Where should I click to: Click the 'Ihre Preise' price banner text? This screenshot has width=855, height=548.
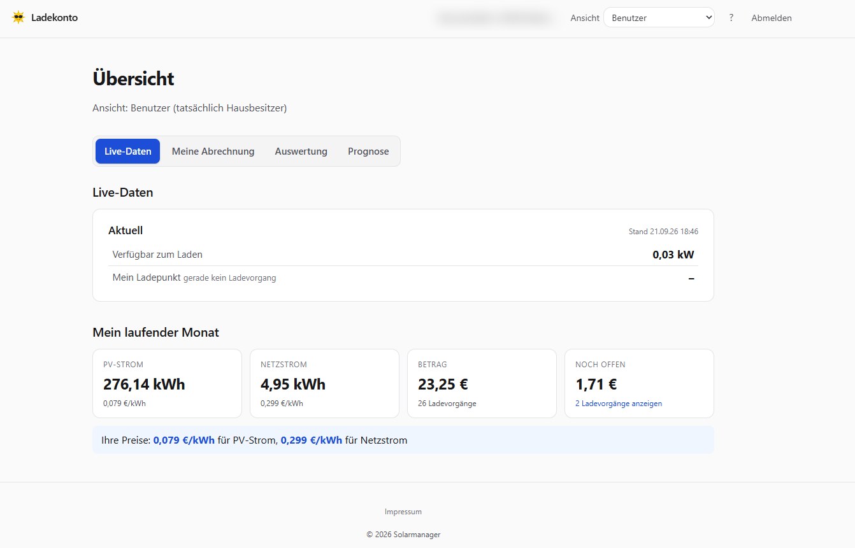pyautogui.click(x=254, y=440)
